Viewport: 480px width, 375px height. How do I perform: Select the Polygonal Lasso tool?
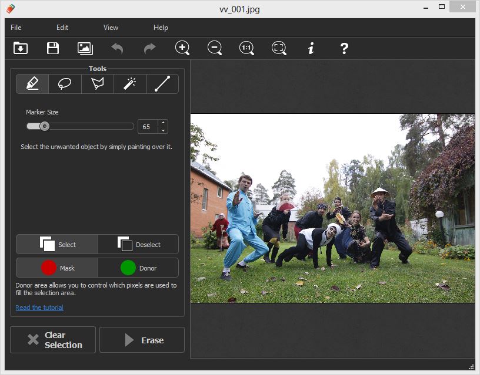(97, 84)
